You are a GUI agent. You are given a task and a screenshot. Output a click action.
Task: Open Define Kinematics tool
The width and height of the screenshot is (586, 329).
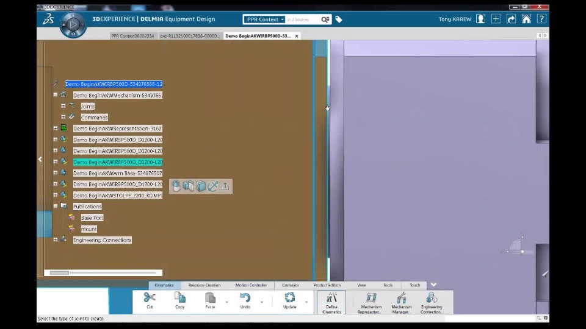[x=331, y=303]
